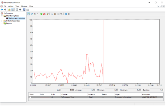Click the printer icon in the toolbar
Viewport: 166px width, 106px height.
(x=20, y=10)
